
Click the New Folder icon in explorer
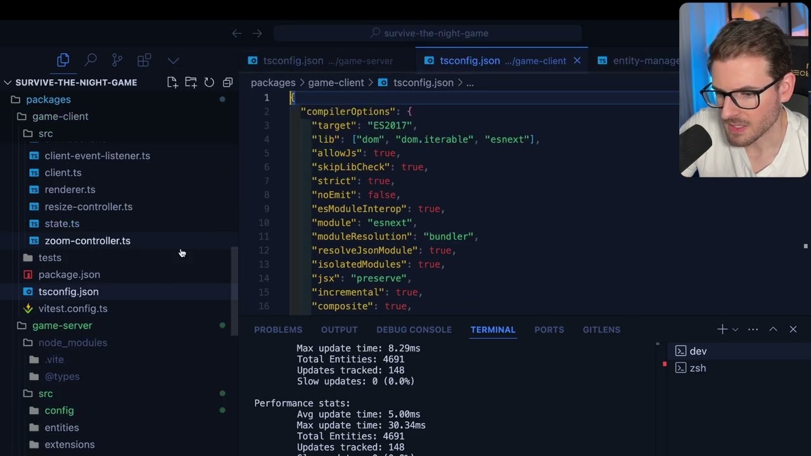point(191,82)
